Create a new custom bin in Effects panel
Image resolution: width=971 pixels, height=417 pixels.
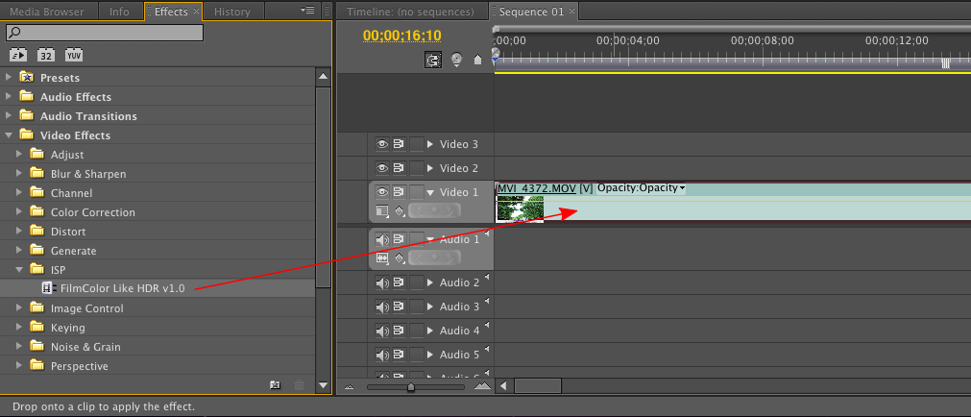point(276,384)
